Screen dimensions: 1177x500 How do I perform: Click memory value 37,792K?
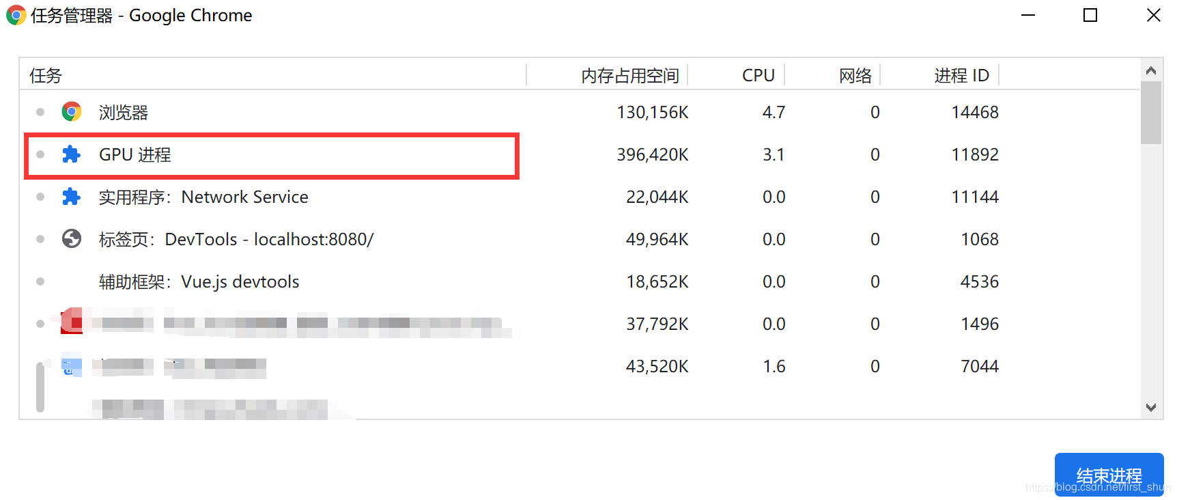pos(657,324)
